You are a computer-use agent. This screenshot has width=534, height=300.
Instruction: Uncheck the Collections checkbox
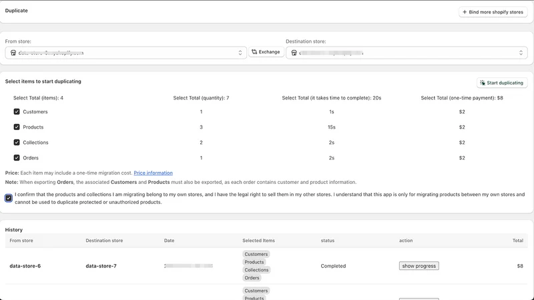coord(16,142)
